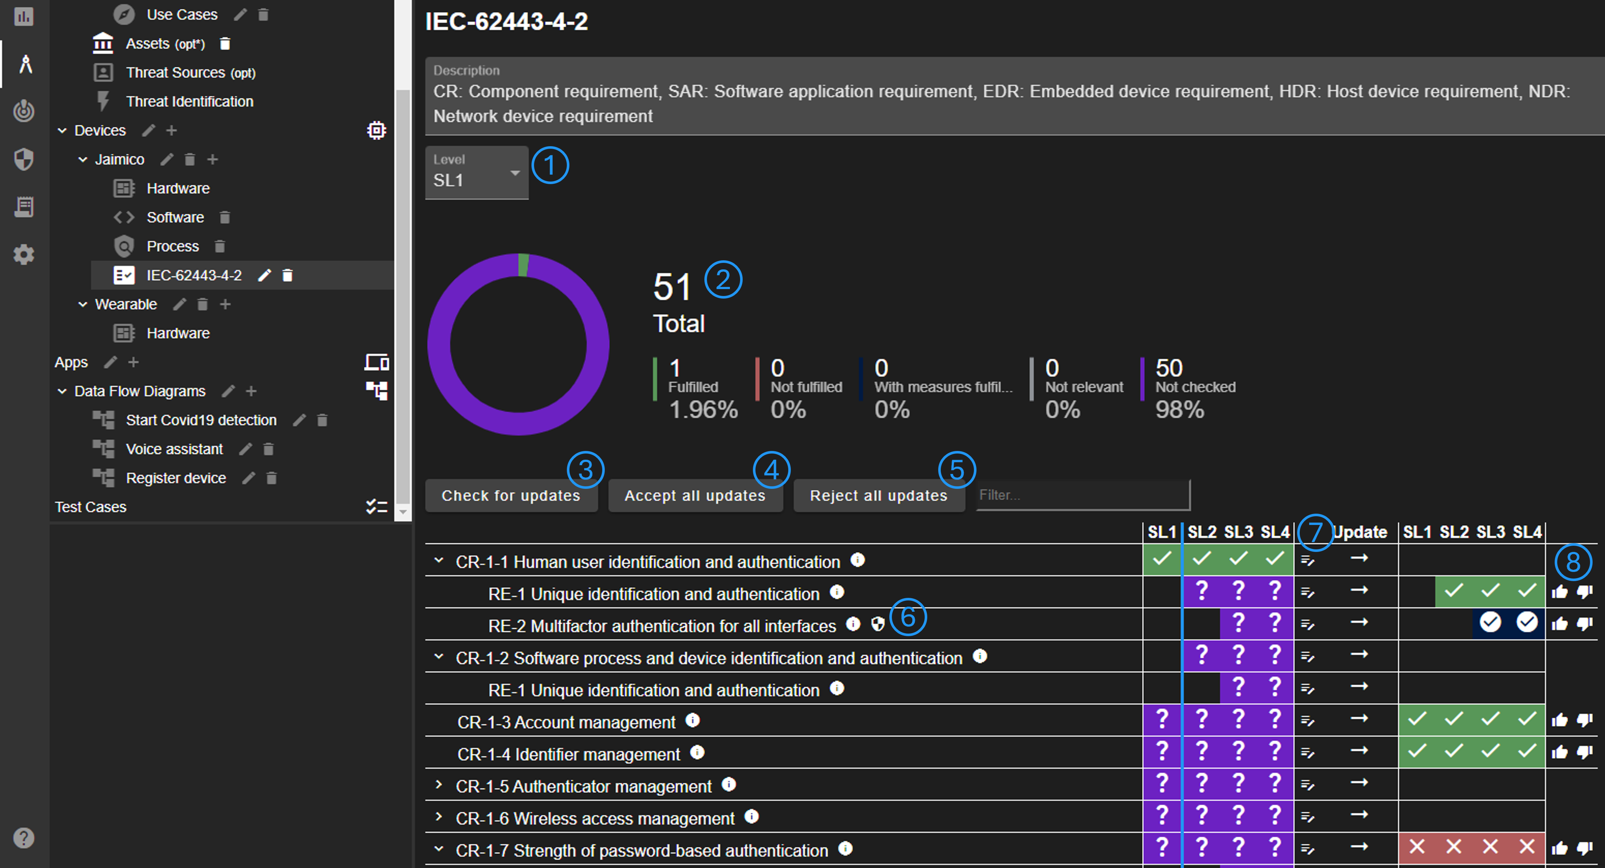Collapse the Wearable tree node
Image resolution: width=1605 pixels, height=868 pixels.
click(x=82, y=304)
